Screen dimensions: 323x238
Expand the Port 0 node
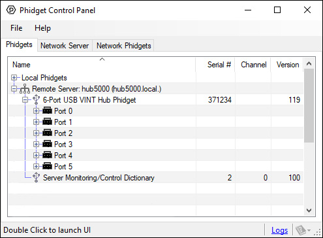pos(37,111)
